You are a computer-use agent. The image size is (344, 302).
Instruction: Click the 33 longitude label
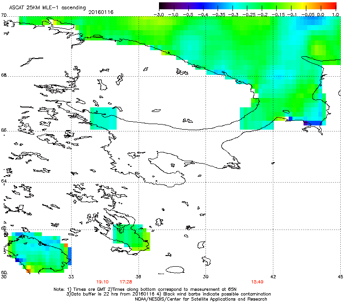coord(71,276)
